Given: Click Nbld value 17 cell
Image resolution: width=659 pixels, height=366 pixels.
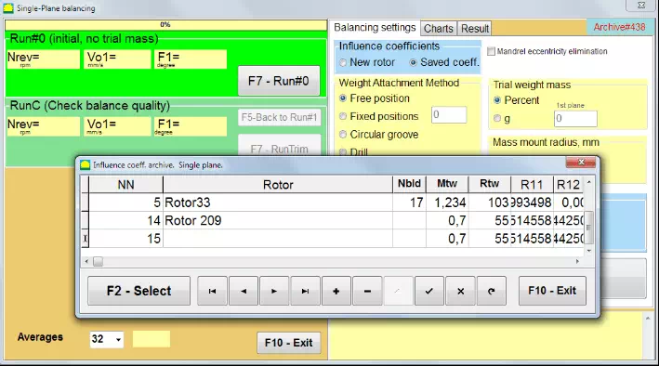Looking at the screenshot, I should [409, 203].
